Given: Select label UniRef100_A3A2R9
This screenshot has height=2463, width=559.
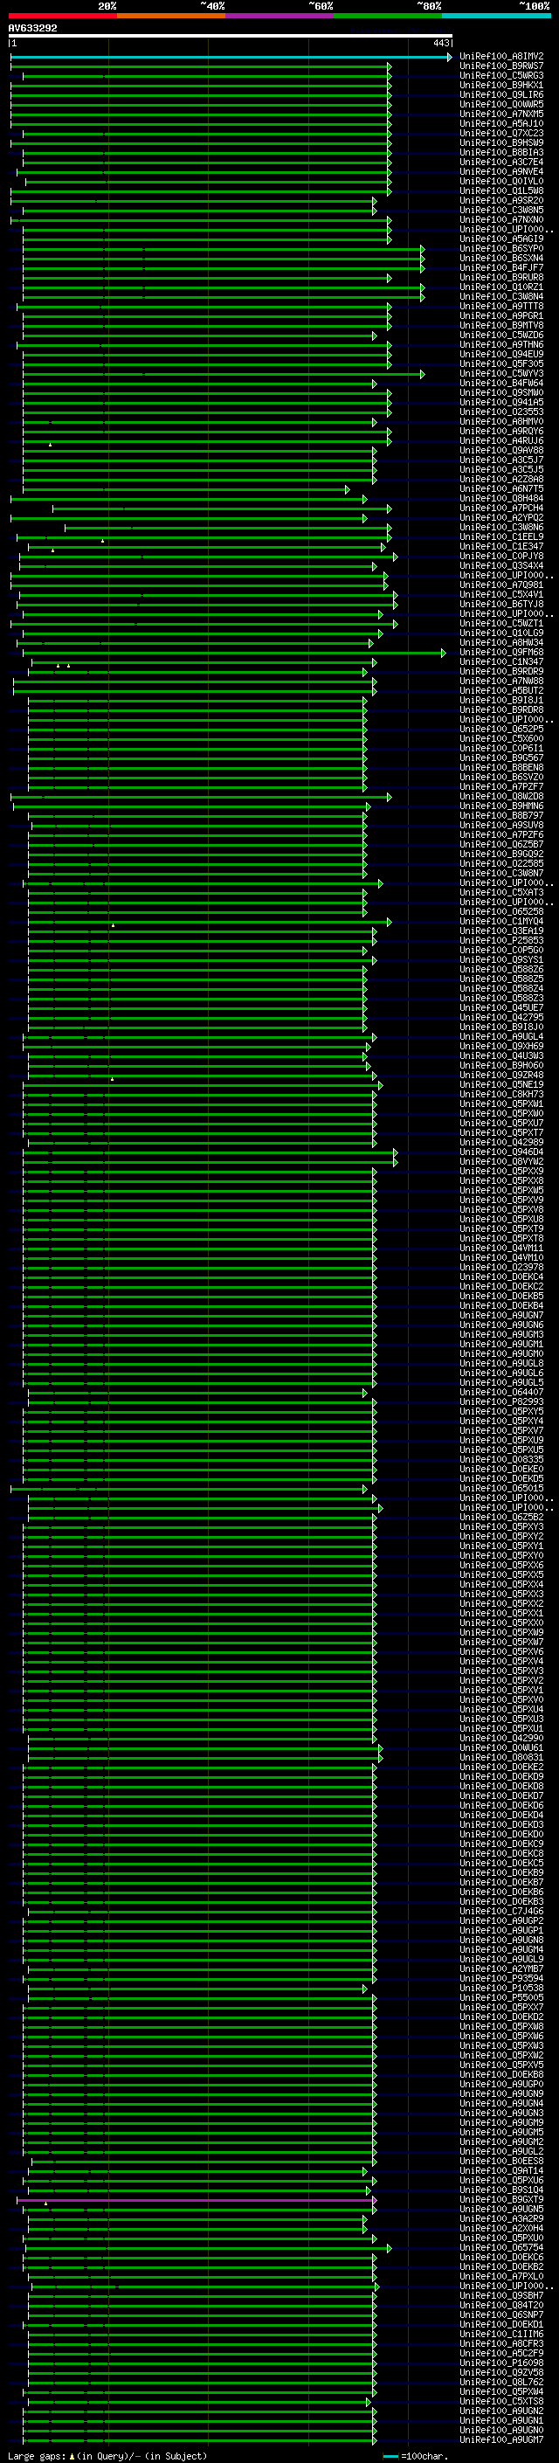Looking at the screenshot, I should (x=500, y=2218).
